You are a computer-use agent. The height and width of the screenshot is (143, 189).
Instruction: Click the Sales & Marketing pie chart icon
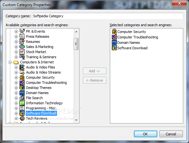coord(22,47)
